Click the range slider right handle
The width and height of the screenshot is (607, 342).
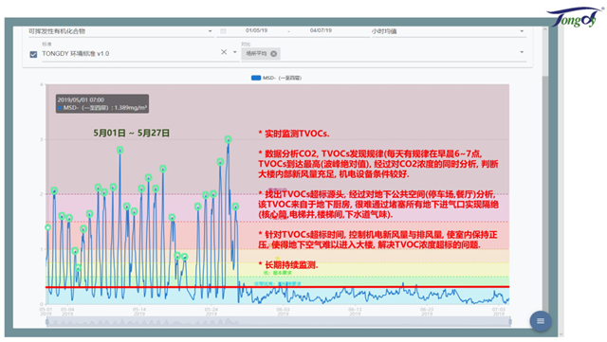510,321
